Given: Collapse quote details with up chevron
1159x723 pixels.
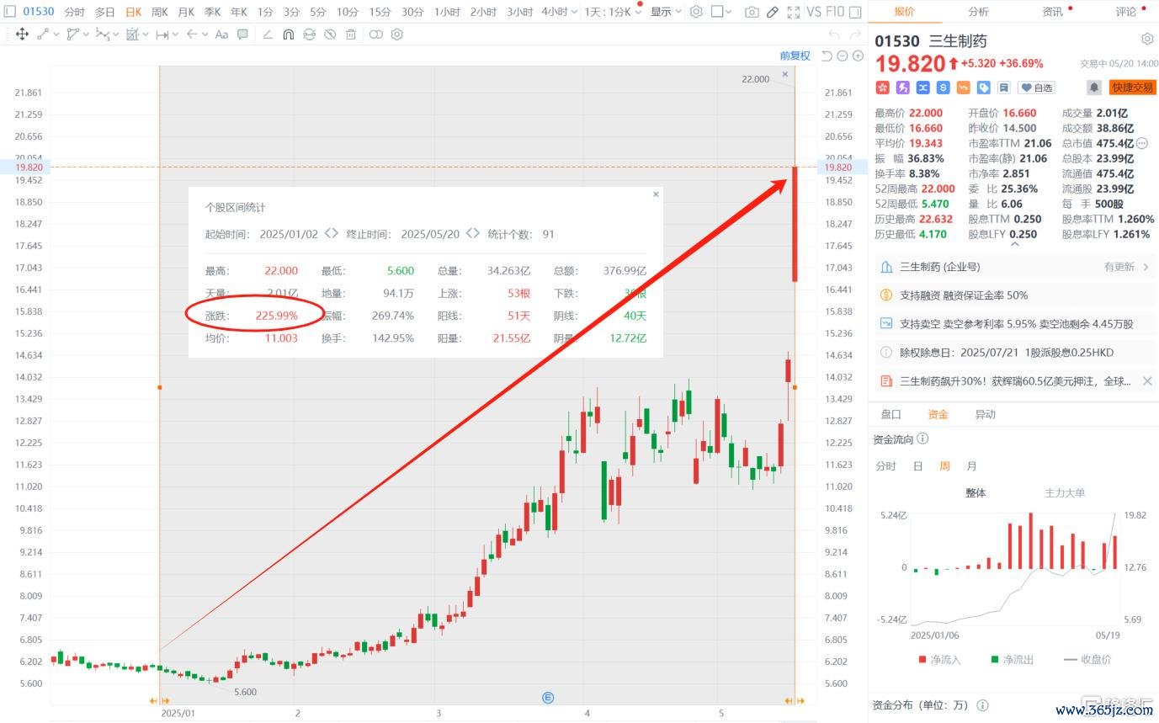Looking at the screenshot, I should [x=1014, y=244].
